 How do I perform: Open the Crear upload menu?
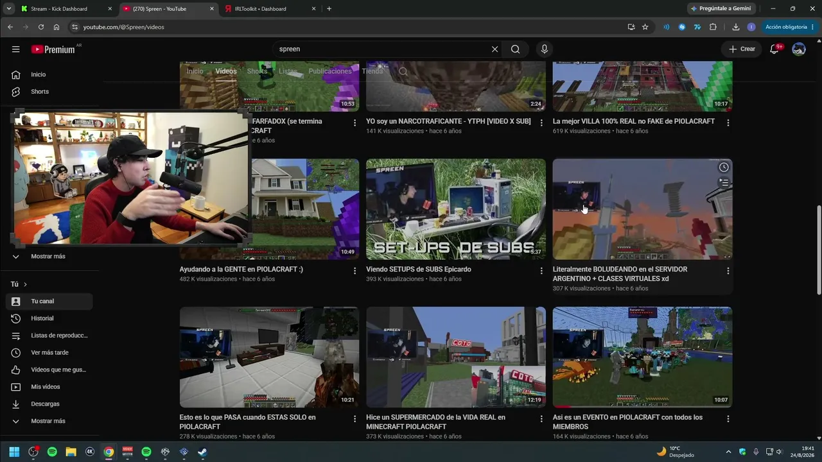tap(742, 49)
